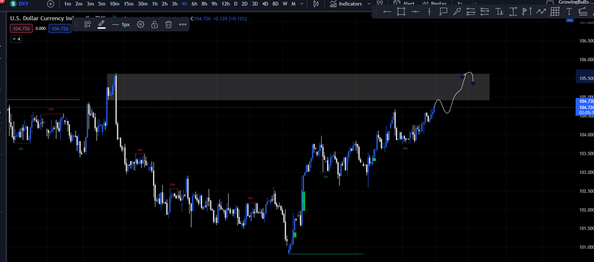594x262 pixels.
Task: Change line color with the pencil icon
Action: [x=102, y=24]
